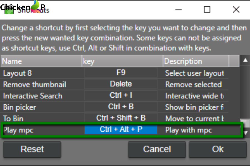This screenshot has width=250, height=166.
Task: Click the Reset button
Action: [x=32, y=149]
